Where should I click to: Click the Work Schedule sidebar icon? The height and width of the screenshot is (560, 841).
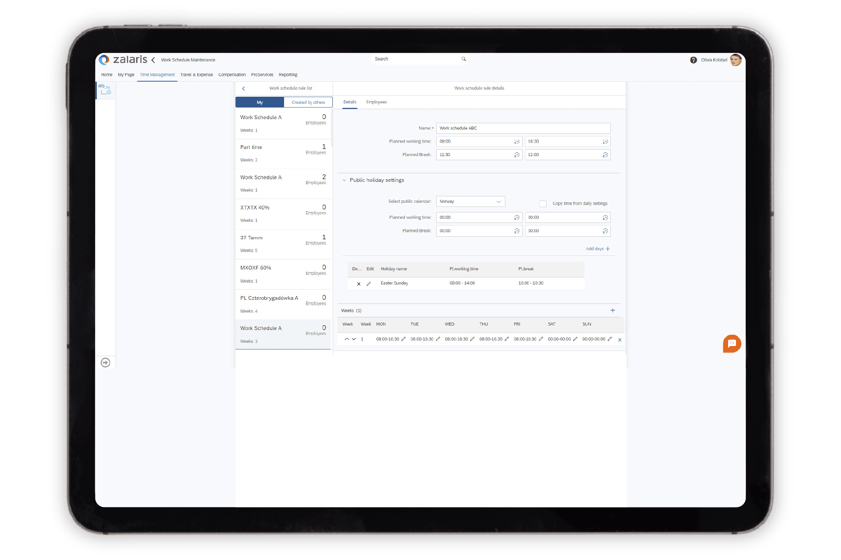(105, 90)
